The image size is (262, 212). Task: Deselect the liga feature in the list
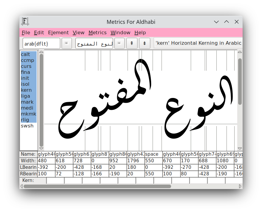(x=26, y=96)
